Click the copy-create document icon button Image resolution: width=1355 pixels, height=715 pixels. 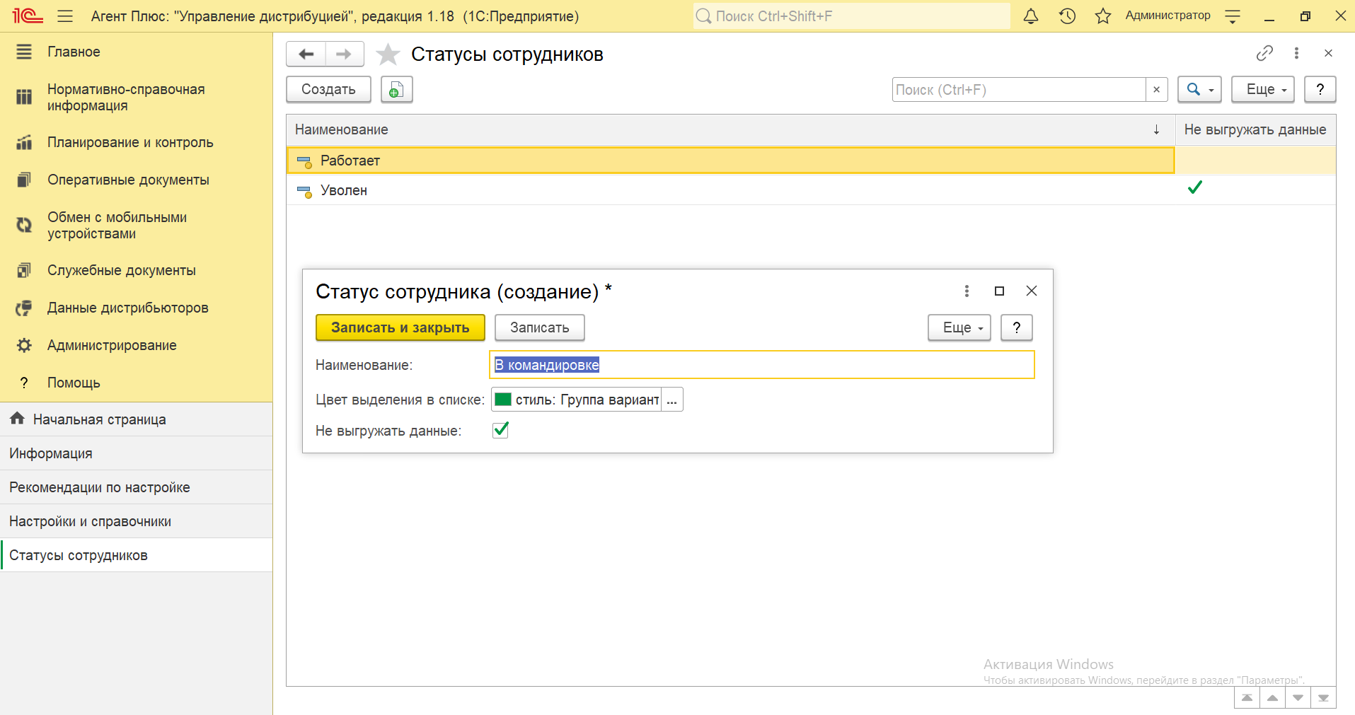click(396, 90)
